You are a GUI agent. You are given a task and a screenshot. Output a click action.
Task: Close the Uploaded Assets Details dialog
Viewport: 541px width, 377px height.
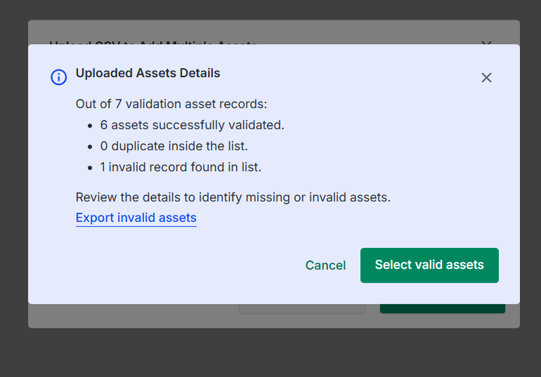coord(486,77)
